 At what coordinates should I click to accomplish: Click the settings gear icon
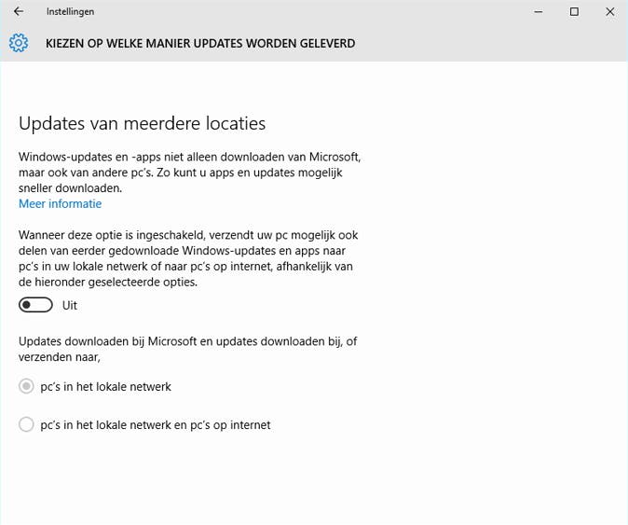(19, 43)
